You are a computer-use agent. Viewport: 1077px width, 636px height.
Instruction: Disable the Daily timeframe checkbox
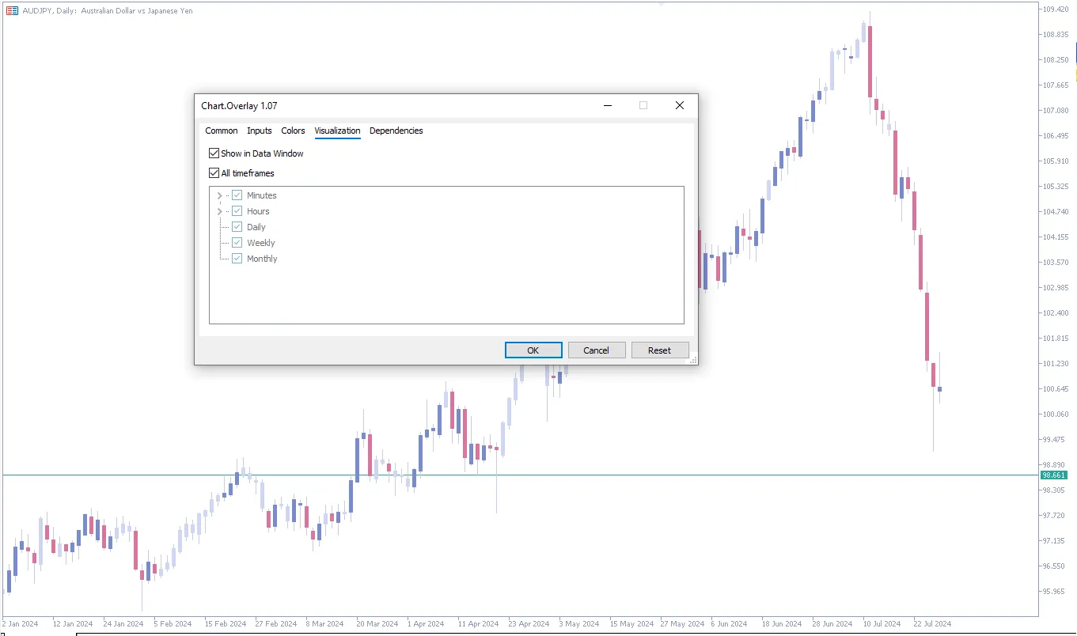click(x=237, y=226)
